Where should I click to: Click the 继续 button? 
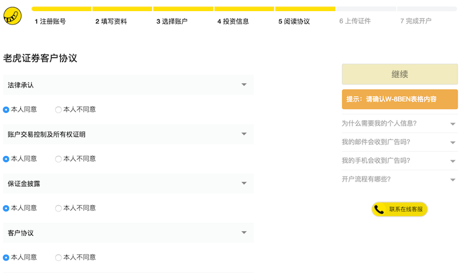tap(400, 74)
